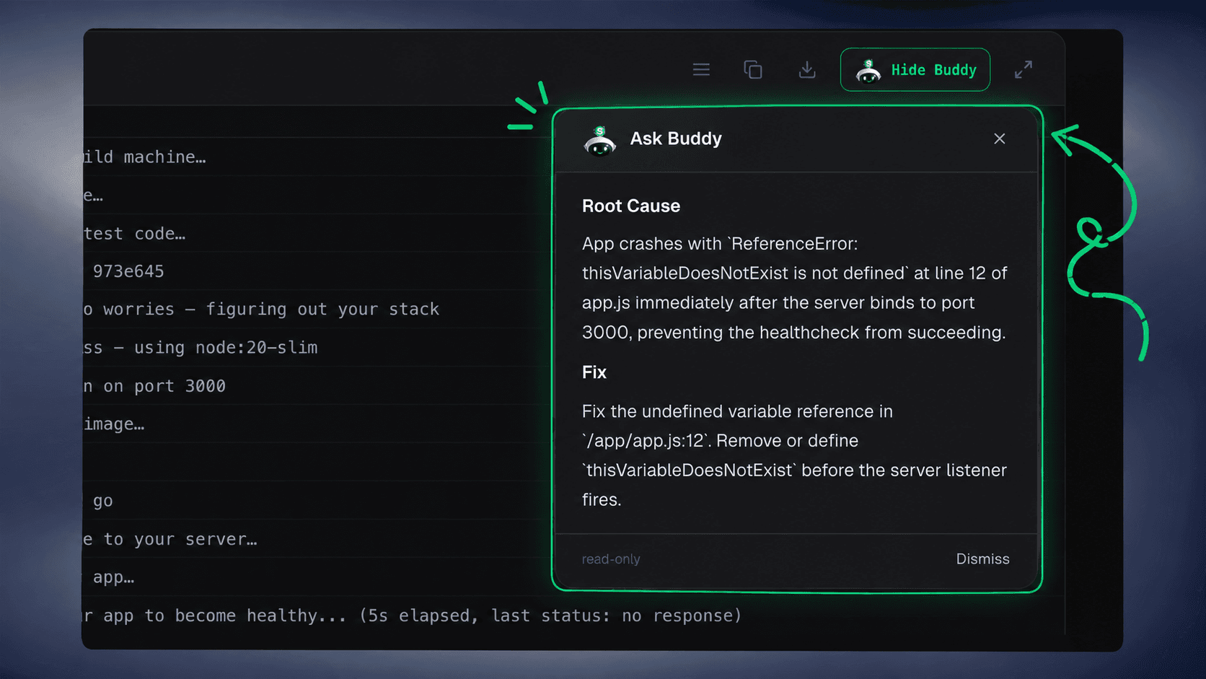Click the healthy status waiting log line

click(413, 616)
